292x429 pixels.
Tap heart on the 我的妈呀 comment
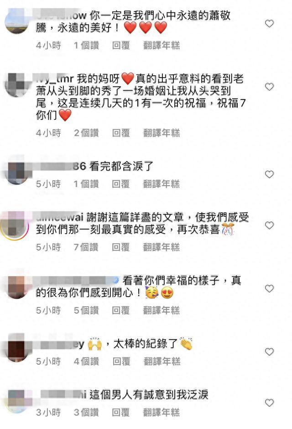tap(269, 87)
